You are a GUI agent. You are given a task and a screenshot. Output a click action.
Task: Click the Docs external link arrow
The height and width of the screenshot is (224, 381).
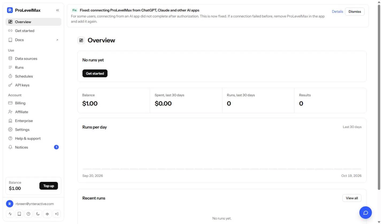click(57, 40)
